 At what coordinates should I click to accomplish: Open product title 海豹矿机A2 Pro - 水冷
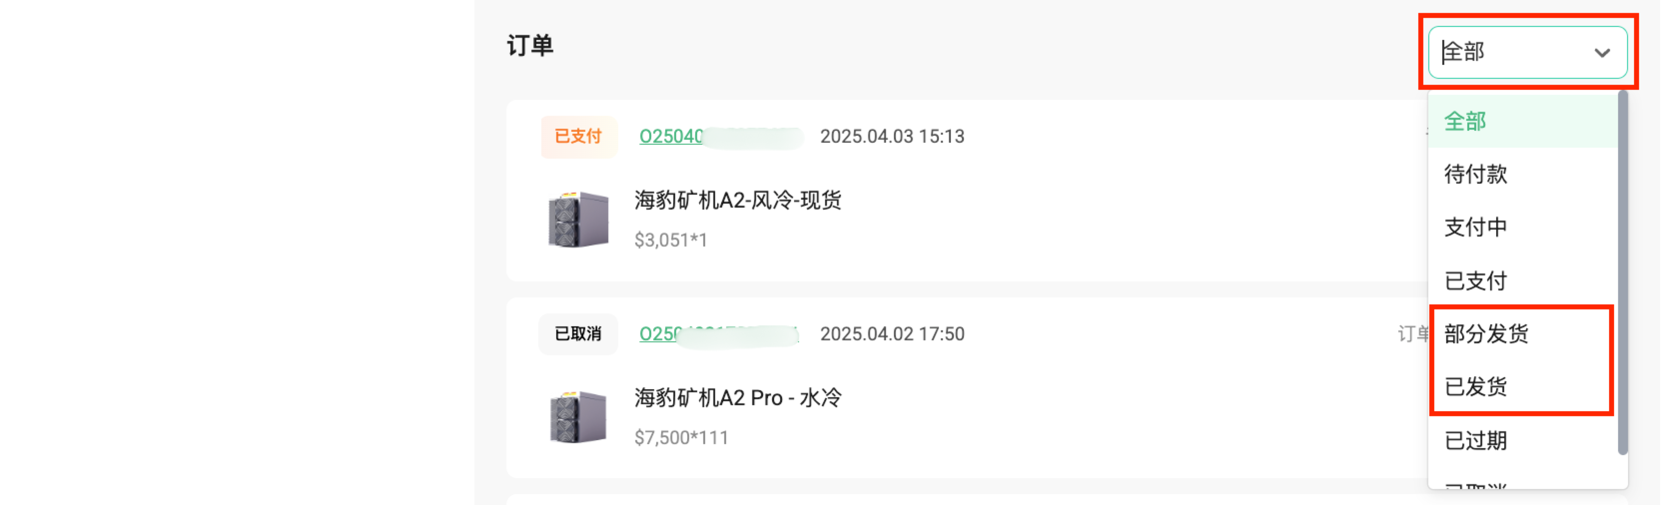coord(738,398)
